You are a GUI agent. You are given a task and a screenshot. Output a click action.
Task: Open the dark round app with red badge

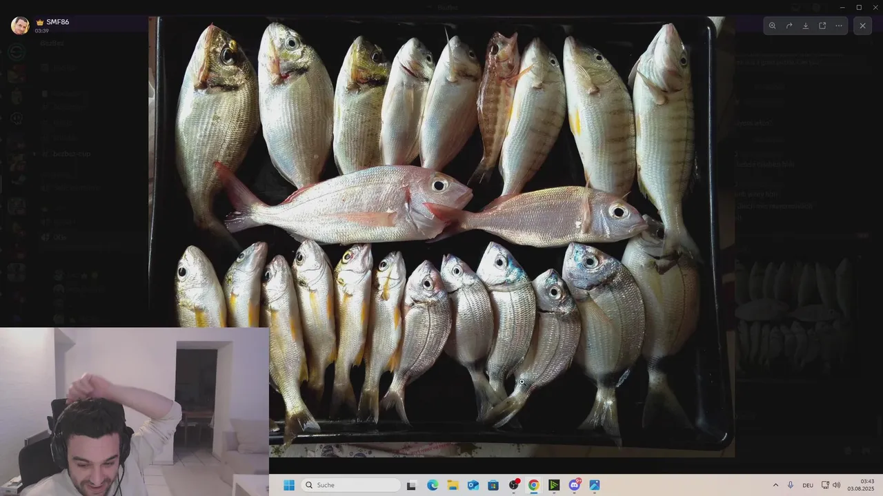coord(514,485)
